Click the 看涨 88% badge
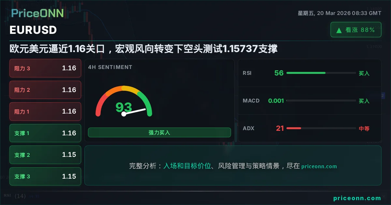Screen dimensions: 391x205 pyautogui.click(x=356, y=30)
